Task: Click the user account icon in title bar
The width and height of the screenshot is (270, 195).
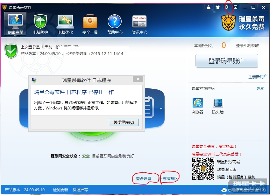Action: [x=209, y=7]
